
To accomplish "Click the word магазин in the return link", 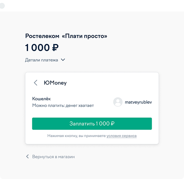I will pyautogui.click(x=67, y=157).
